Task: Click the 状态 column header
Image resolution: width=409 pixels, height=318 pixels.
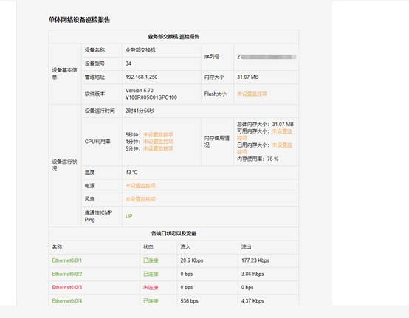Action: pyautogui.click(x=148, y=247)
